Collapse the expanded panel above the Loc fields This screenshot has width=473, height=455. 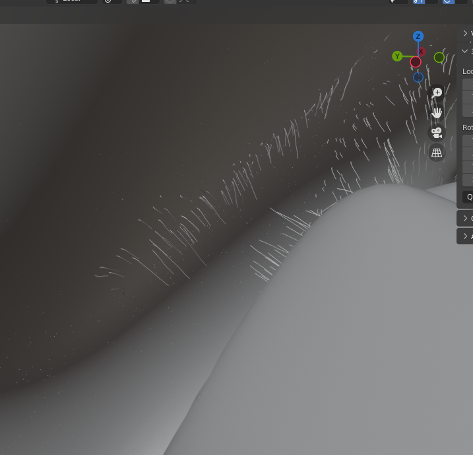pyautogui.click(x=465, y=51)
